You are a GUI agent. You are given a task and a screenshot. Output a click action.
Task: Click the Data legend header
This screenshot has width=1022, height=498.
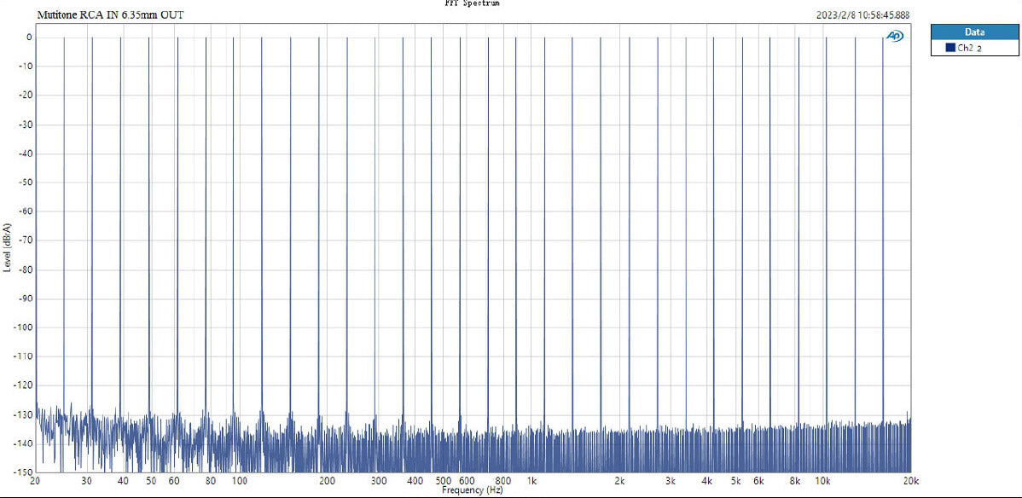point(973,32)
